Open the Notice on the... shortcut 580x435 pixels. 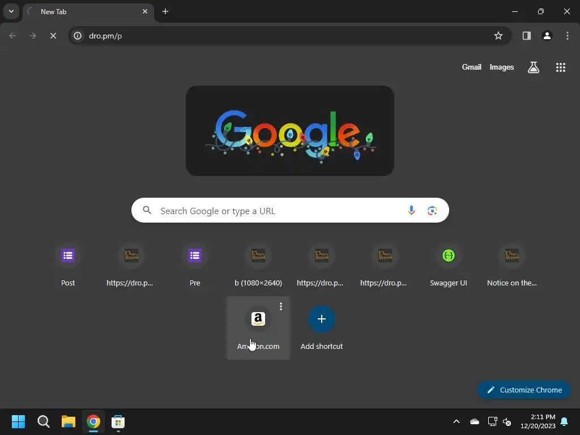512,265
